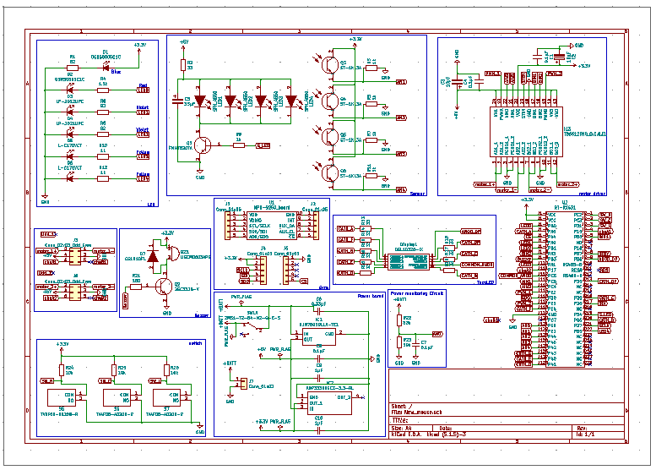Select the C2 polarized capacitor symbol
Viewport: 656px width, 470px height.
click(x=178, y=101)
